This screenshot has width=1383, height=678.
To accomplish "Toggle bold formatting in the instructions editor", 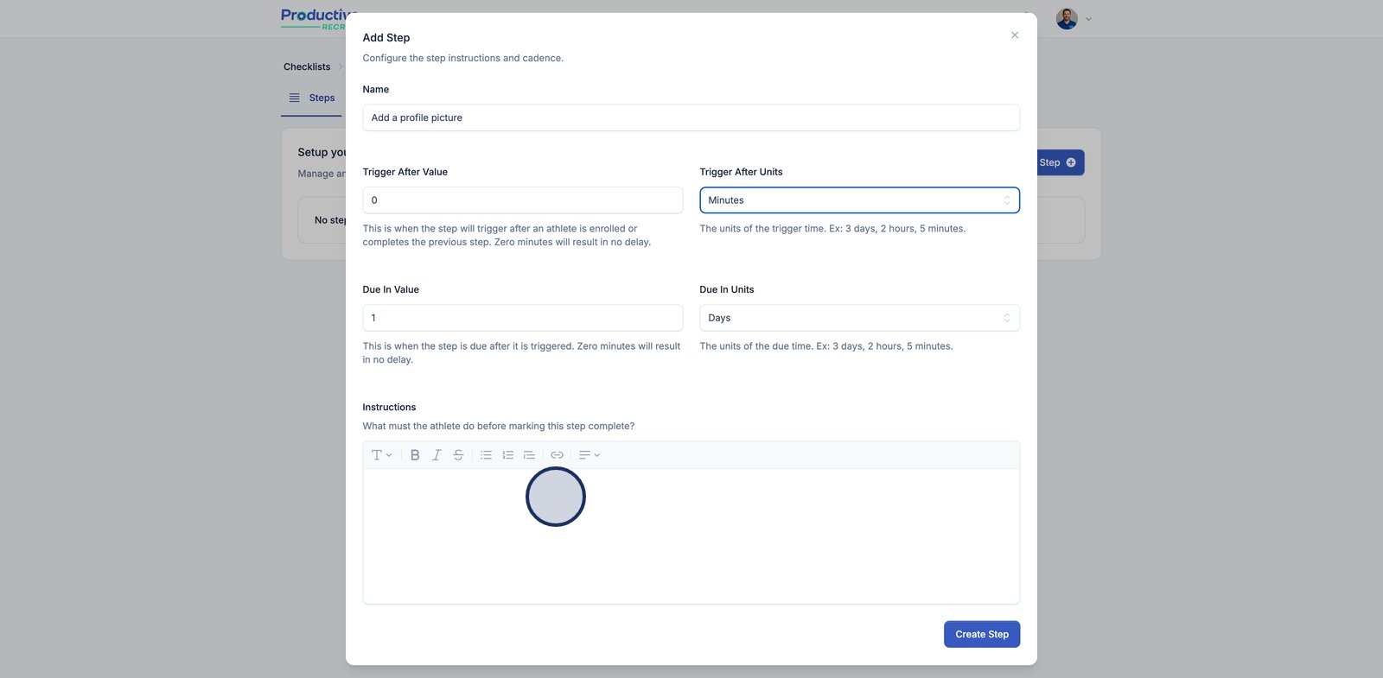I will [x=415, y=455].
